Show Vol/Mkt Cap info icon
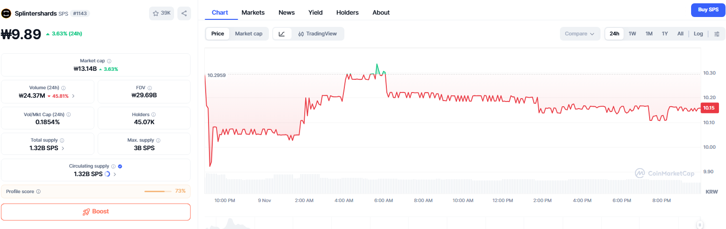 68,114
